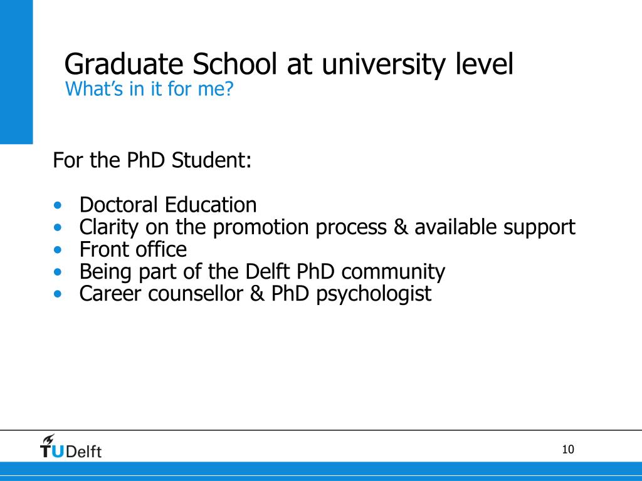Click the flame emblem above TU
Image resolution: width=642 pixels, height=481 pixels.
[x=49, y=439]
